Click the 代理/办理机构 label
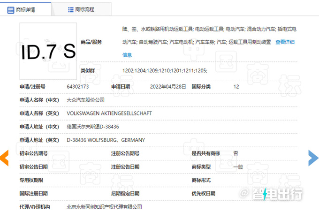Image resolution: width=319 pixels, height=212 pixels. (35, 207)
